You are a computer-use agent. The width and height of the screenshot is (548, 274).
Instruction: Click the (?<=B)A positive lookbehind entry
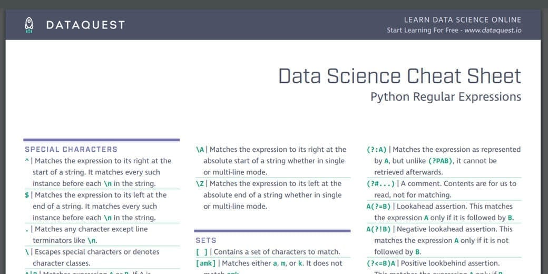pyautogui.click(x=381, y=263)
